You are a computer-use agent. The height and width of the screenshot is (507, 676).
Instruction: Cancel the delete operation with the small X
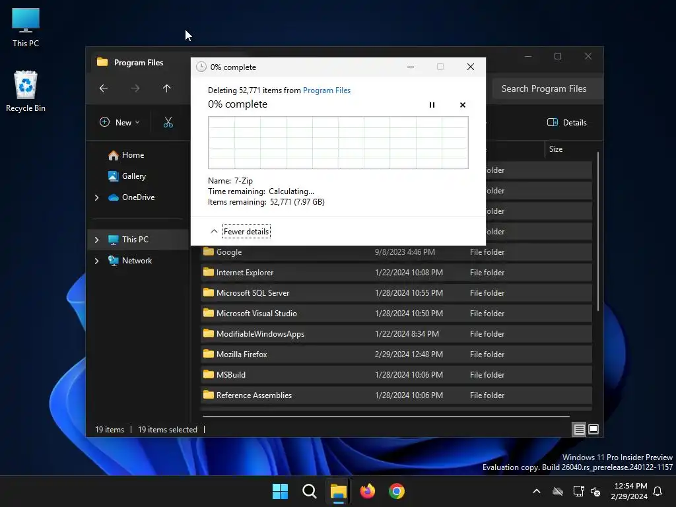tap(463, 105)
